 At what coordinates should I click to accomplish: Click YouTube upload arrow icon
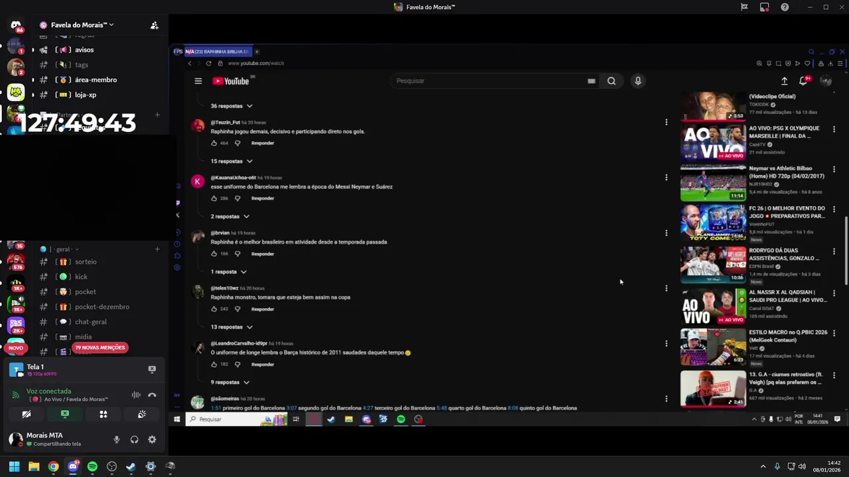[x=784, y=81]
